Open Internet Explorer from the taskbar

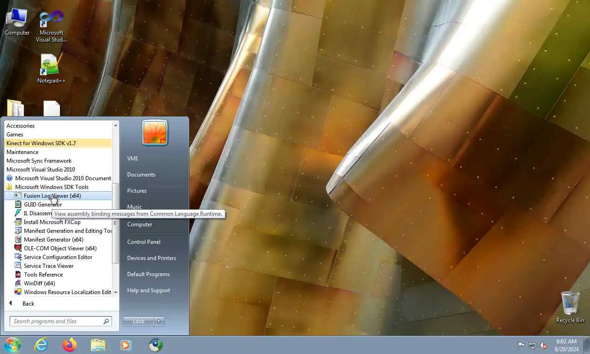41,345
